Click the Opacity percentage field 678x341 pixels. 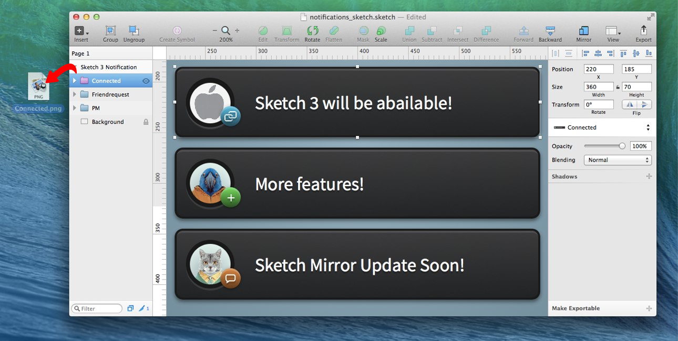click(640, 146)
